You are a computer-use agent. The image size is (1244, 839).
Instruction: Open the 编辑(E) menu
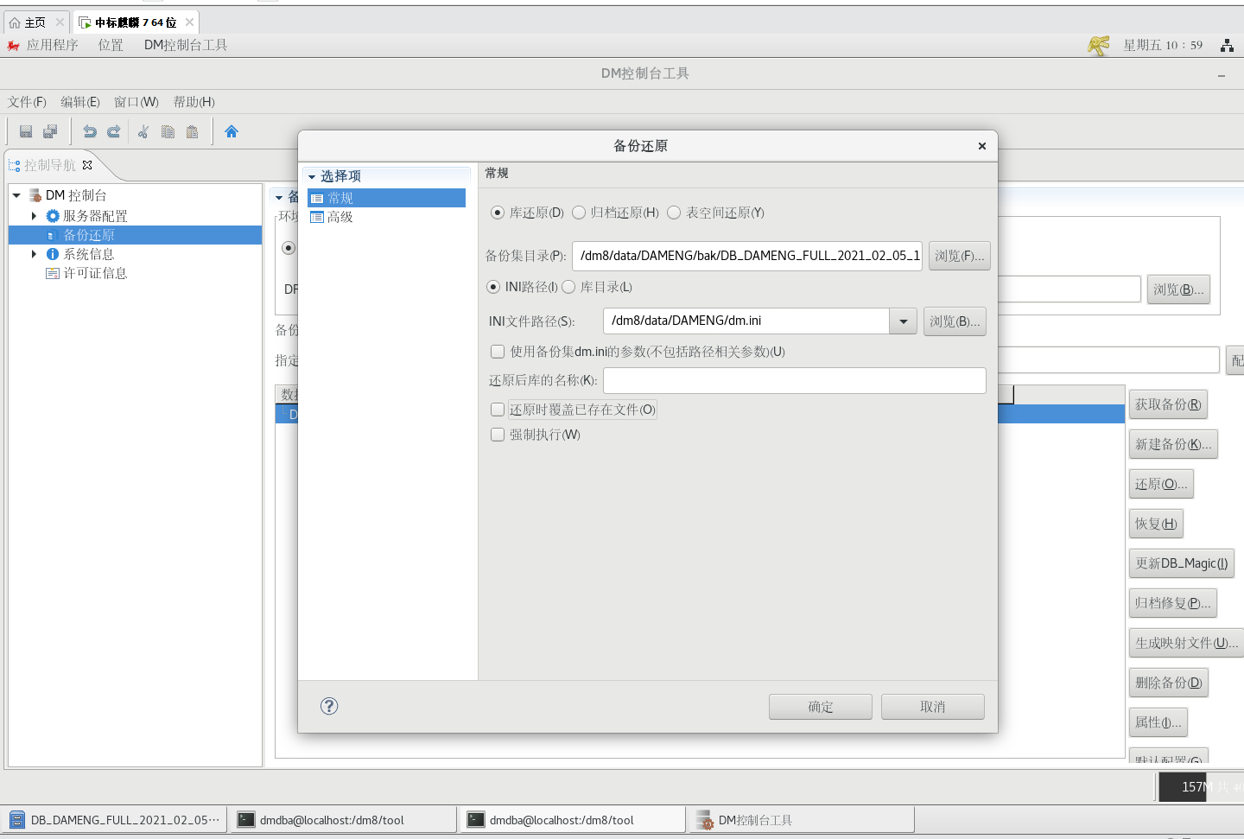80,102
